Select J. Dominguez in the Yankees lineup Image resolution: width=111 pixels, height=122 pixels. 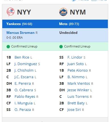click(x=26, y=64)
